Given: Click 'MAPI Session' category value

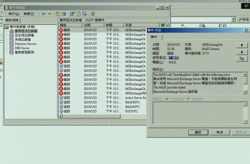Looking at the screenshot, I should pyautogui.click(x=211, y=49).
